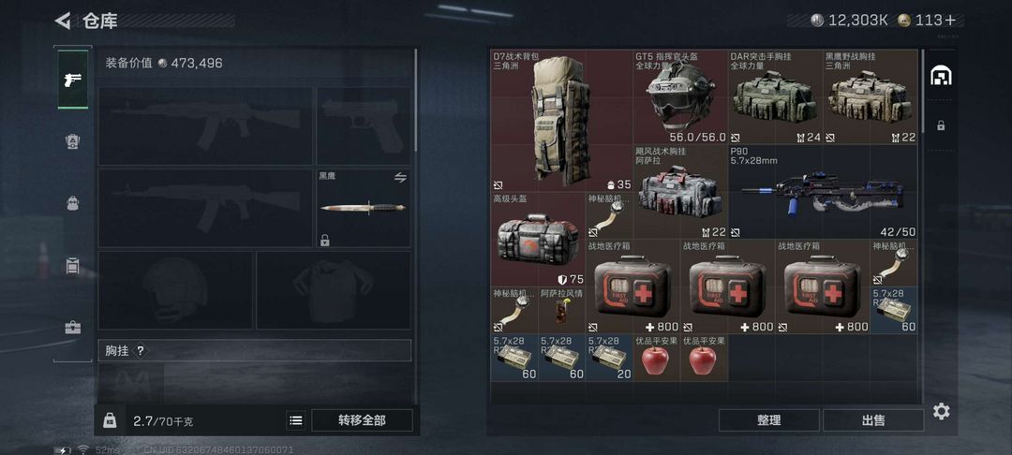Click the swap arrows on 黑鹰 knife slot
The width and height of the screenshot is (1012, 455).
[x=400, y=178]
